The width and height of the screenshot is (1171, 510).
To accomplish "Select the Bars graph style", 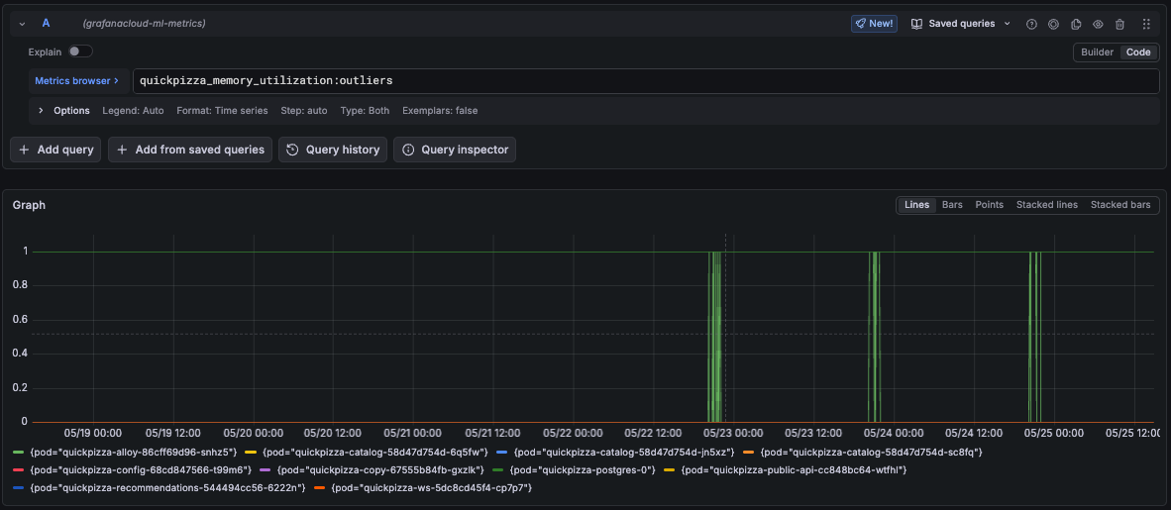I will (952, 205).
